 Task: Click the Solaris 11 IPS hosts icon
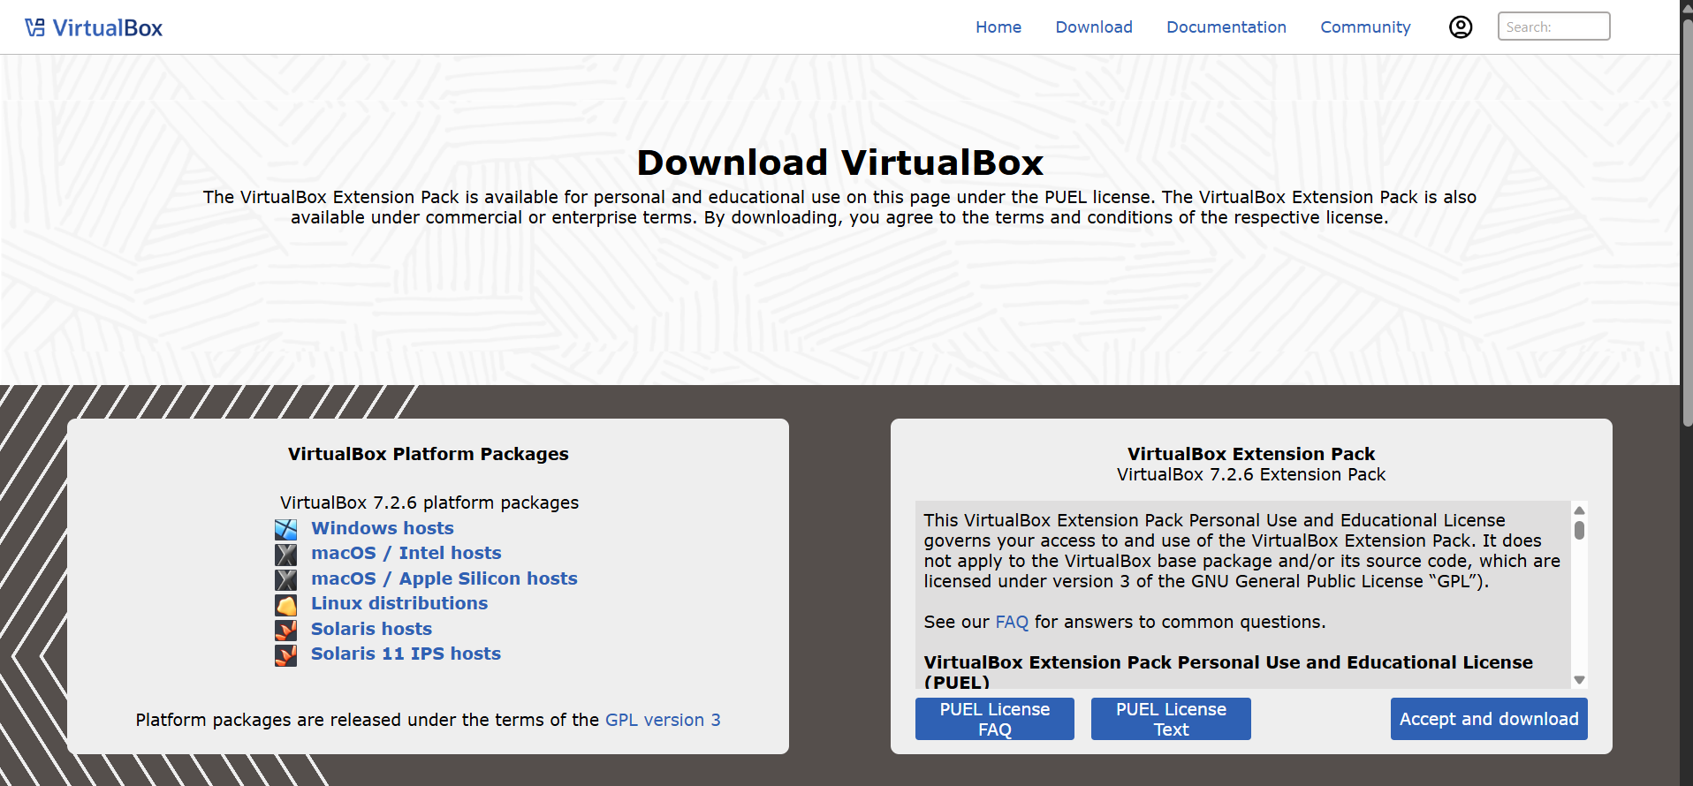(x=285, y=654)
